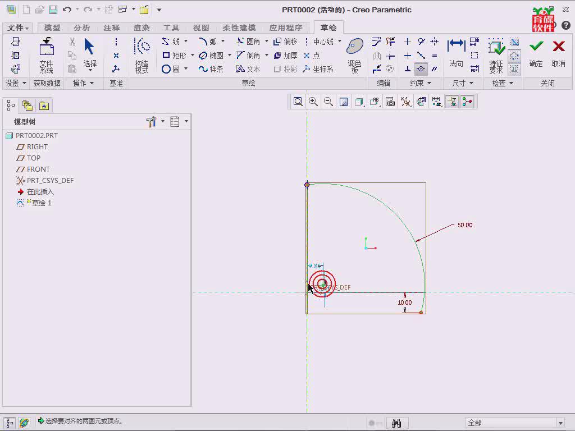Apply the perpendicular constraint icon
Image resolution: width=575 pixels, height=431 pixels.
click(408, 69)
